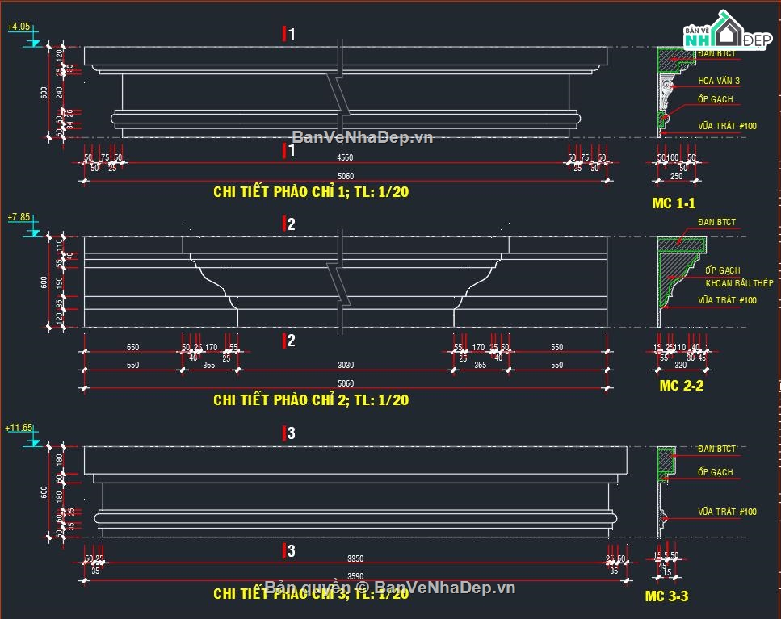Image resolution: width=781 pixels, height=619 pixels.
Task: Select the MC 2-2 section label
Action: 681,386
